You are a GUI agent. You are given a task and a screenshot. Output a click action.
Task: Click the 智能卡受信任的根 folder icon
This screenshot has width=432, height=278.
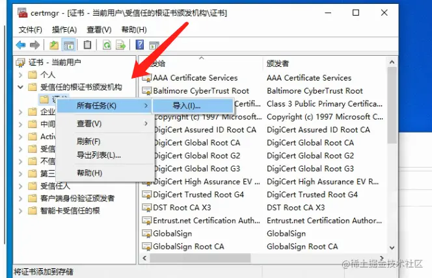point(33,211)
